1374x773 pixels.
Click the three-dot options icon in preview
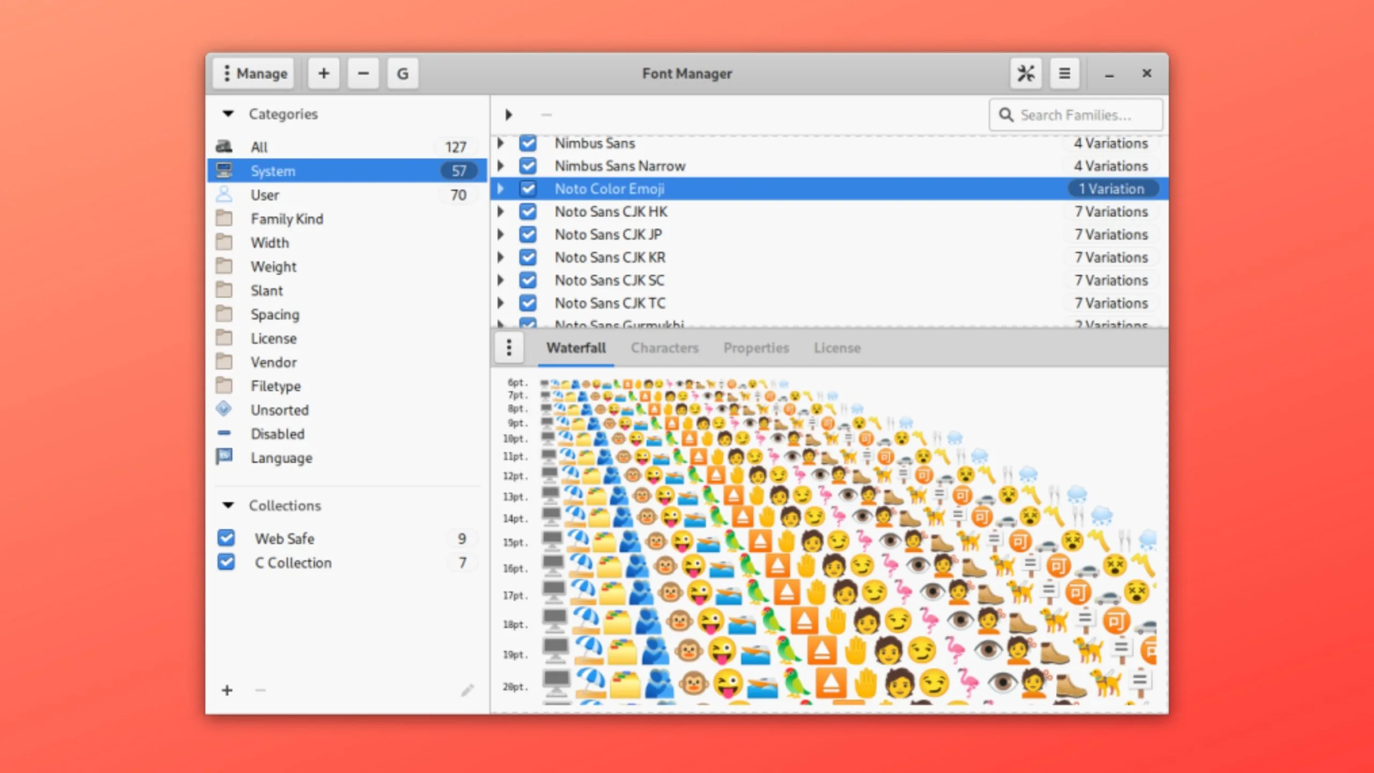pos(509,347)
